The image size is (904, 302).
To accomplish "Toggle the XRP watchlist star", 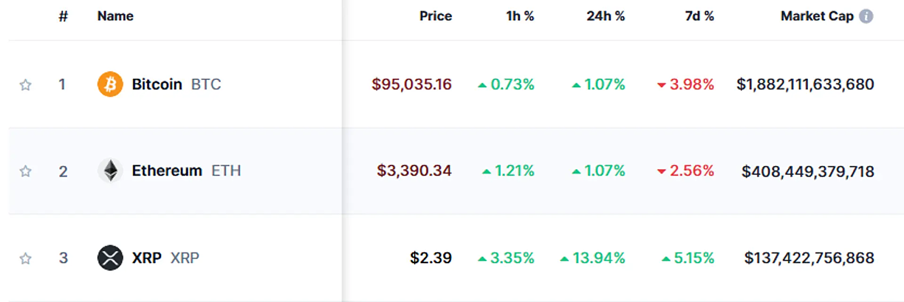I will point(25,259).
